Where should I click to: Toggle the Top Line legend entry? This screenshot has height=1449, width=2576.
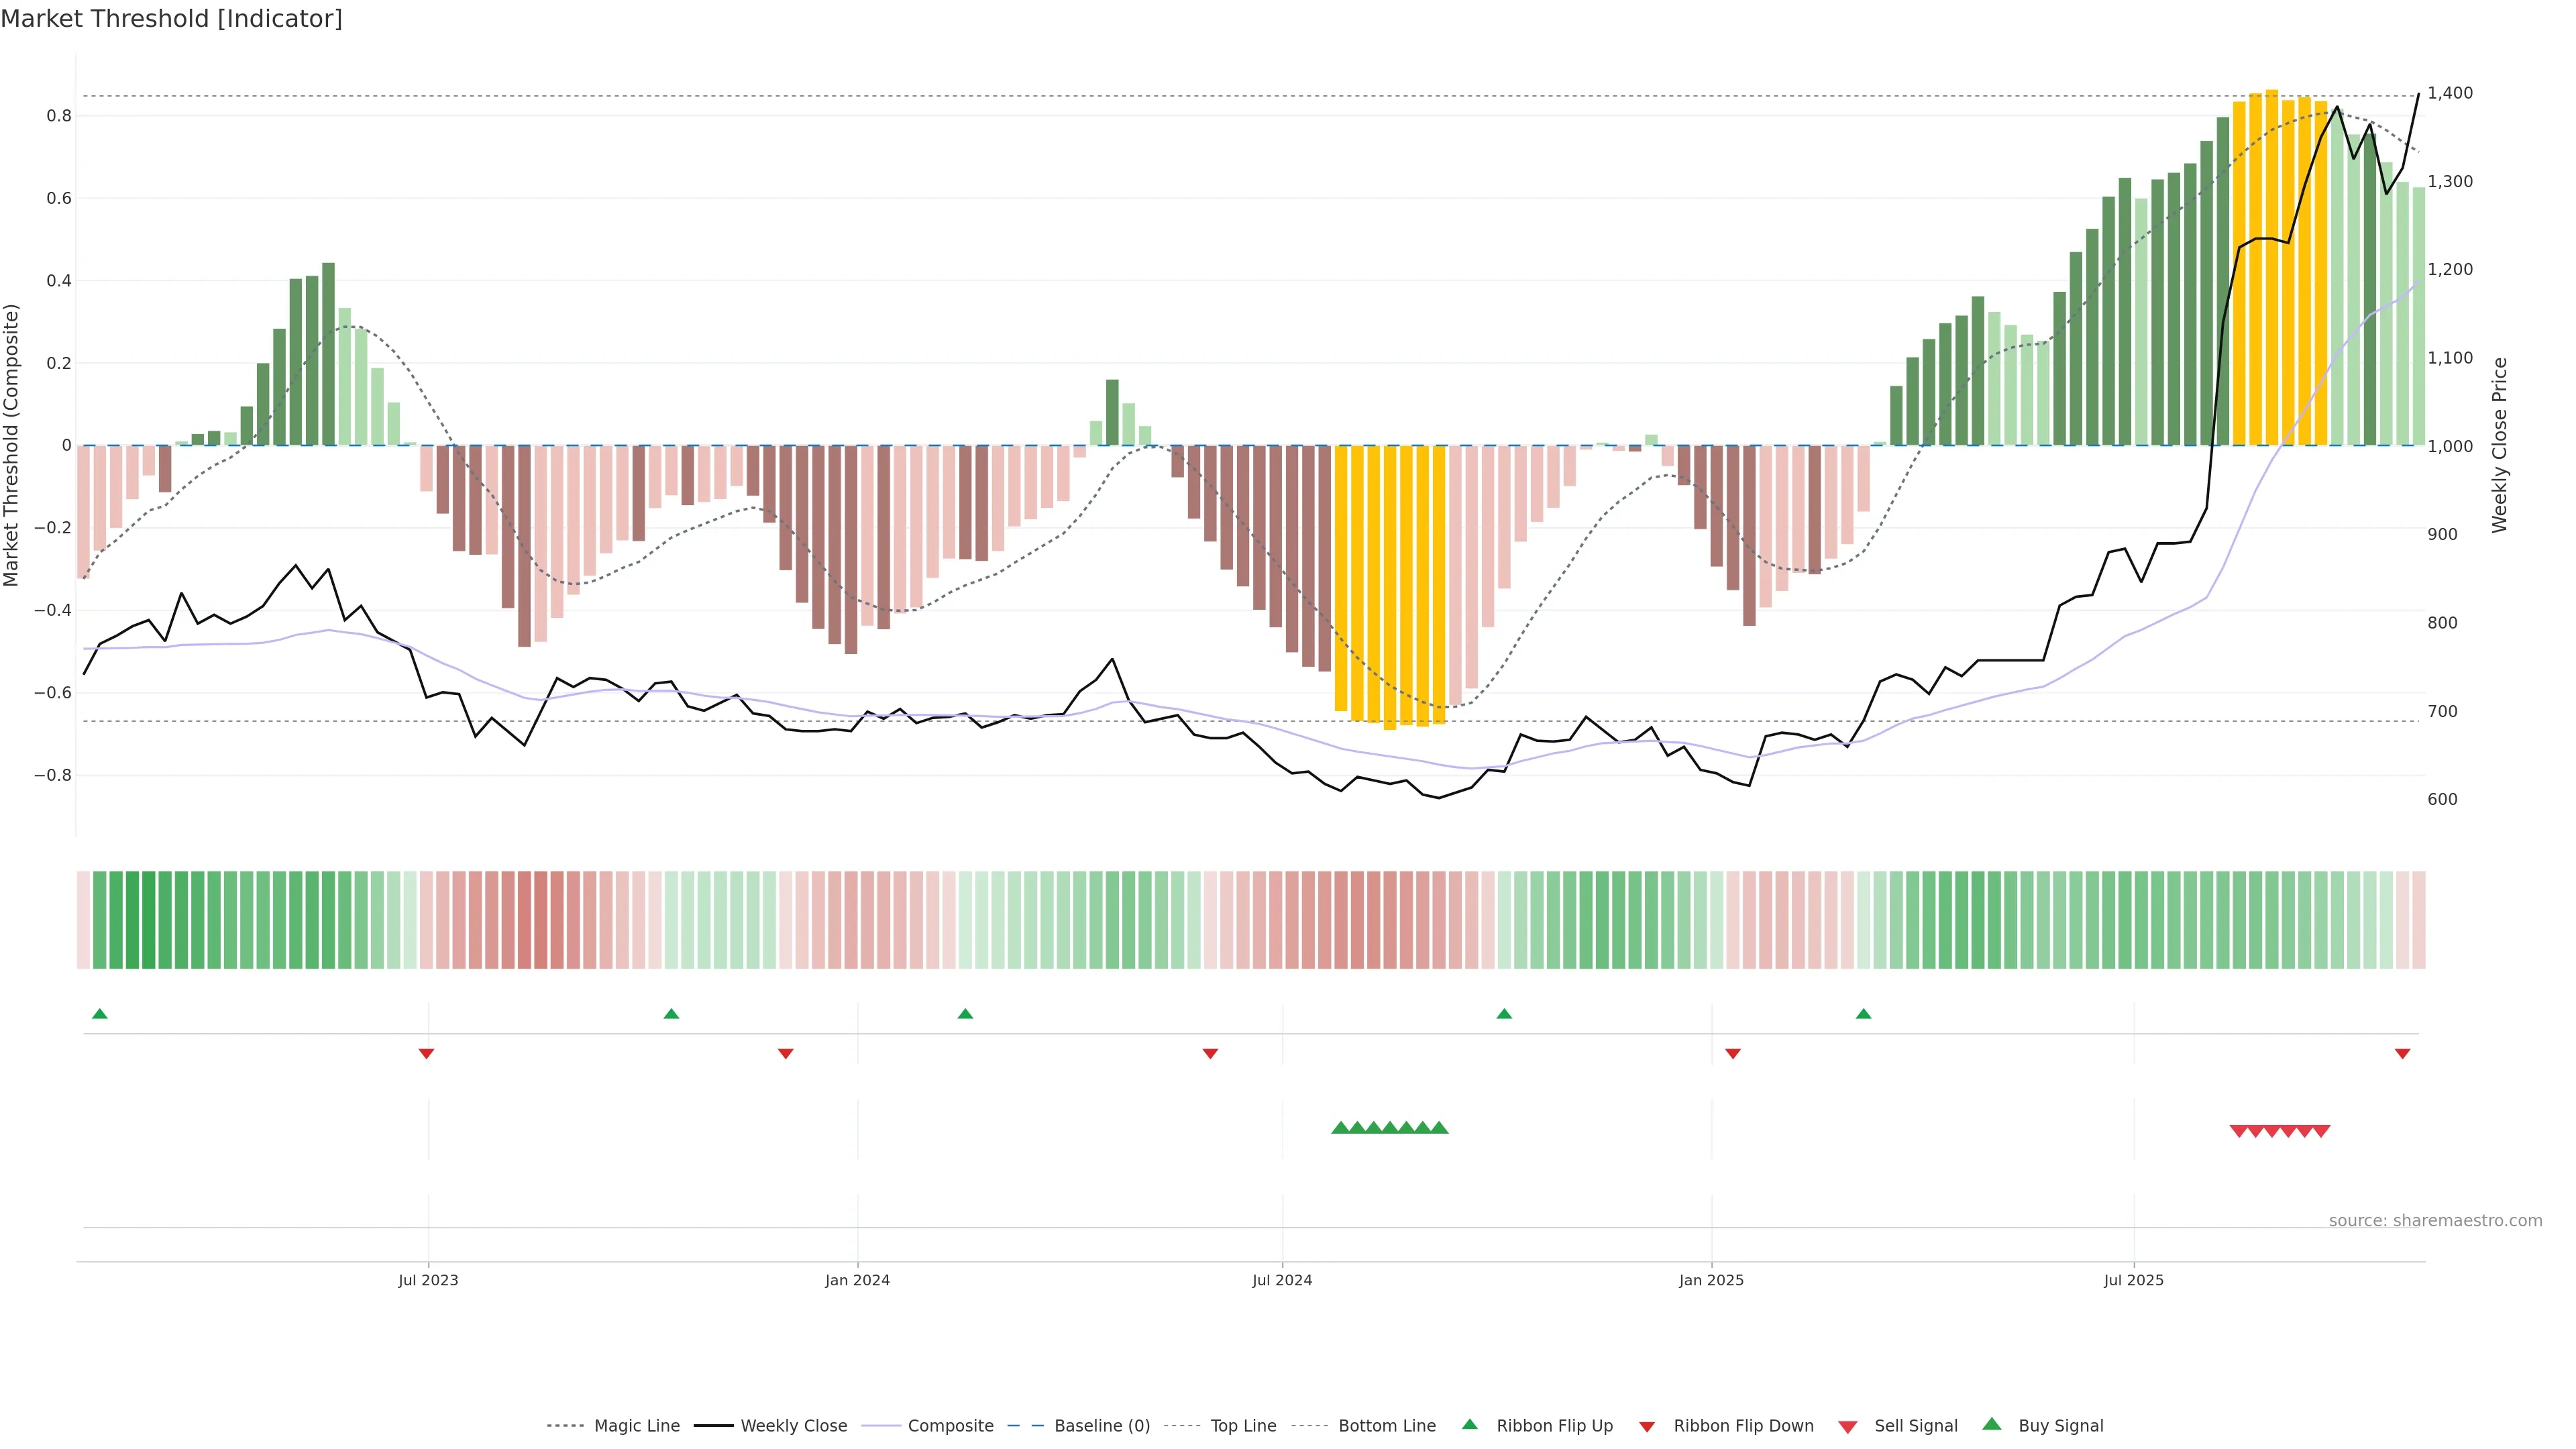1243,1426
